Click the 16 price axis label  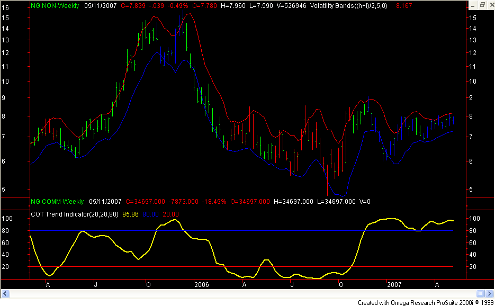click(5, 8)
